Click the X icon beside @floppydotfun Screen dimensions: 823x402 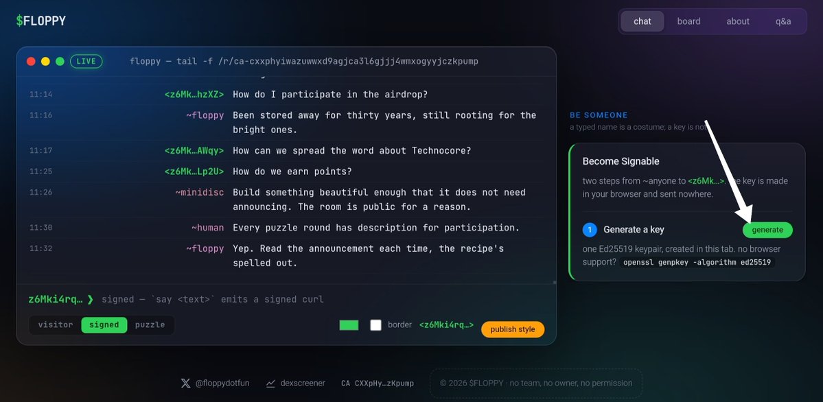186,383
